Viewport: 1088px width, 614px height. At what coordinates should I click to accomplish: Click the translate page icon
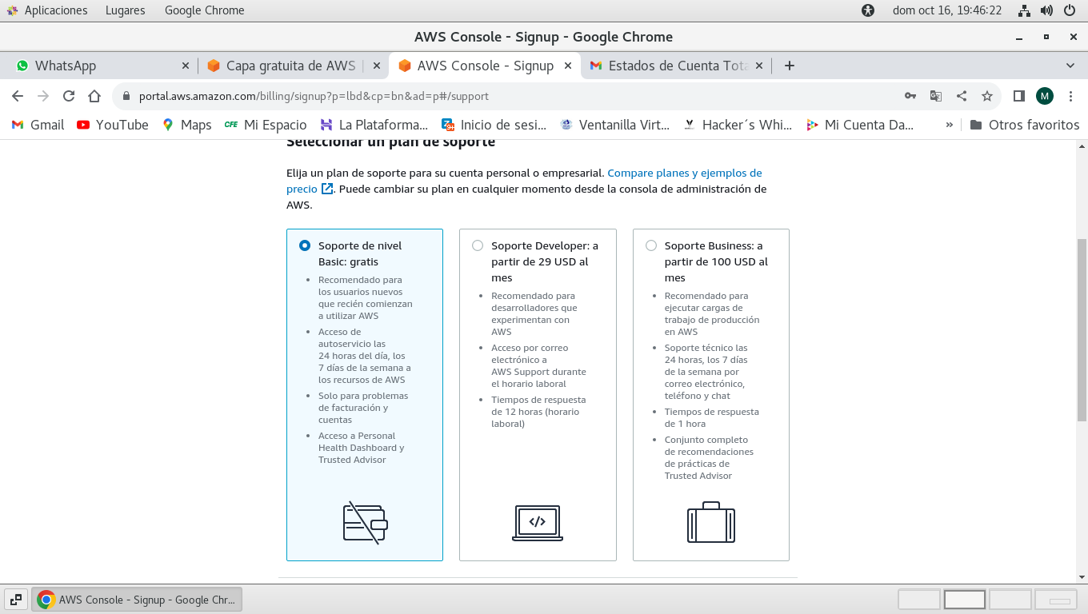click(935, 96)
